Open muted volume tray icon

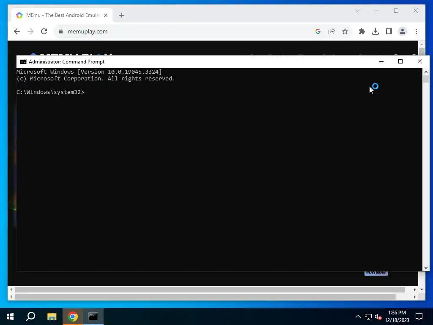point(378,317)
